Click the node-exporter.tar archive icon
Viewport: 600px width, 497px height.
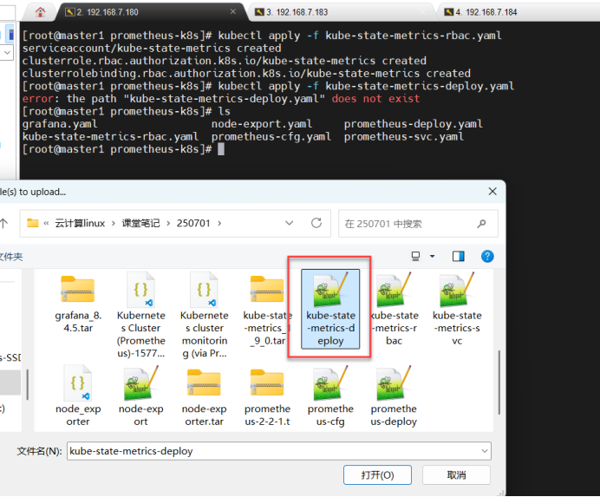(x=204, y=384)
